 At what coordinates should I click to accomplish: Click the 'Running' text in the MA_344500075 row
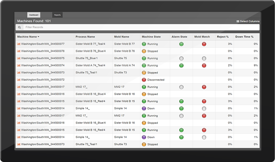pos(152,58)
